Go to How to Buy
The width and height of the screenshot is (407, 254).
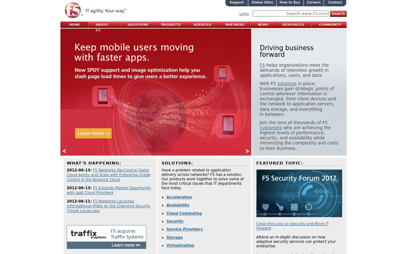click(290, 3)
